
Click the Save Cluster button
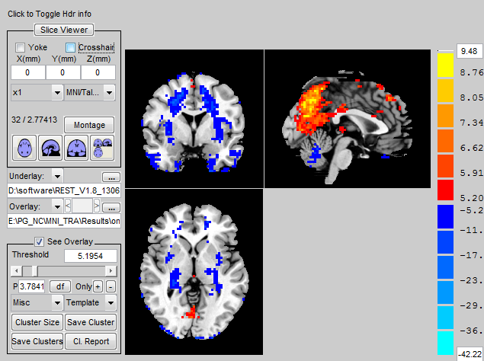(91, 322)
